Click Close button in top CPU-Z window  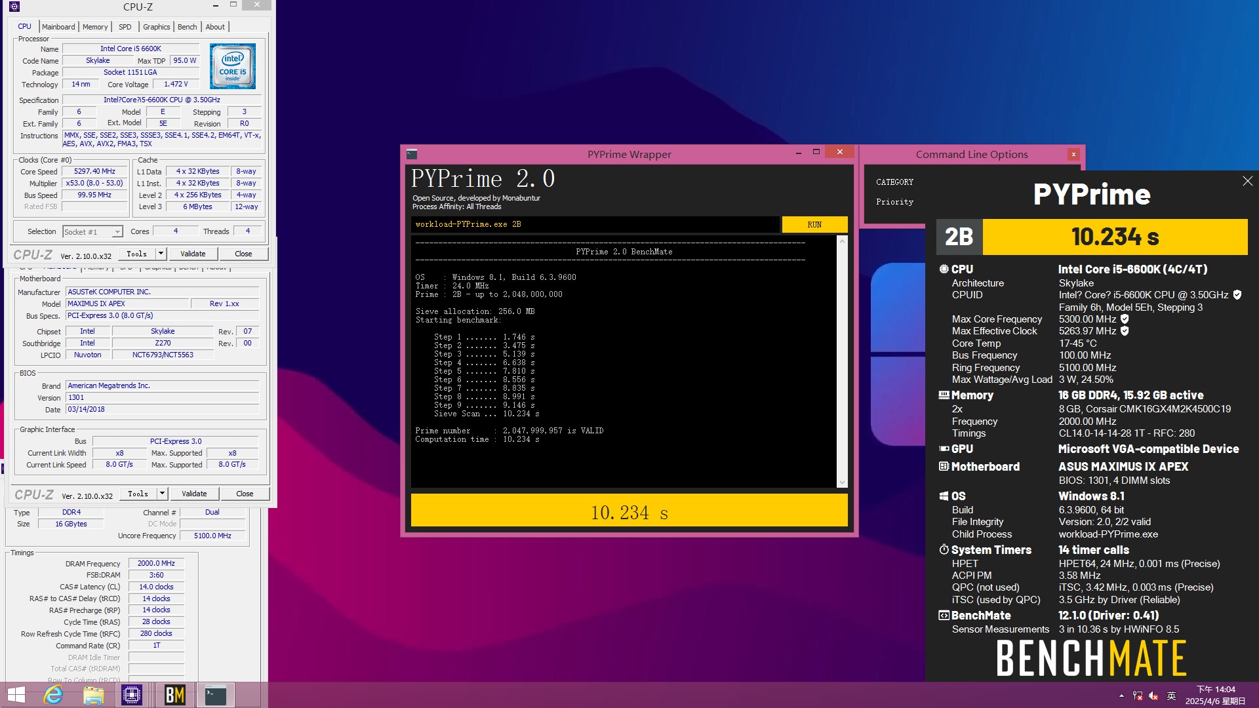(x=243, y=254)
